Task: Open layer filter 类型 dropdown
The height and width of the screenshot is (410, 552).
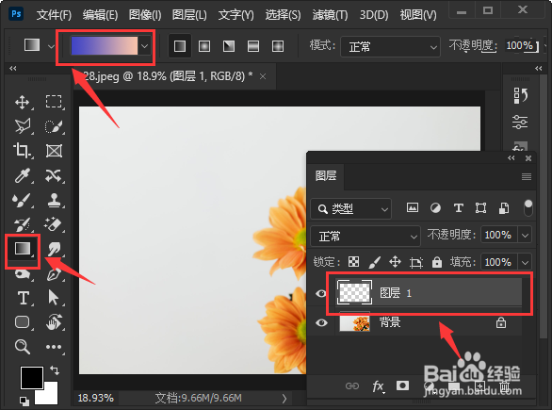Action: [350, 209]
